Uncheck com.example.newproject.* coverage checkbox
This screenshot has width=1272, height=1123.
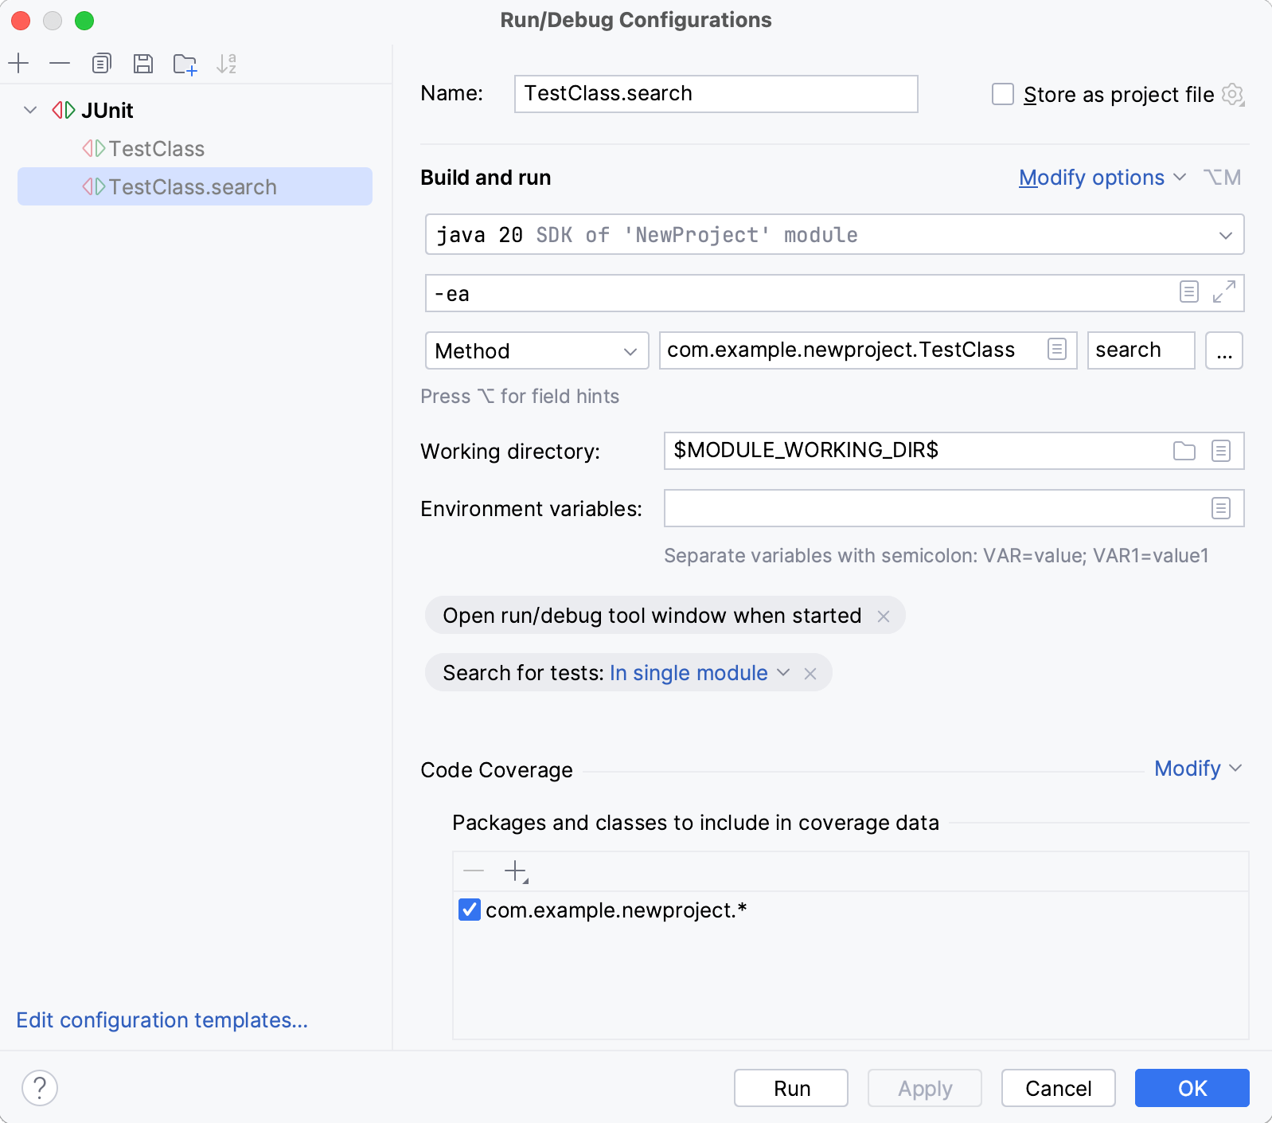tap(470, 910)
